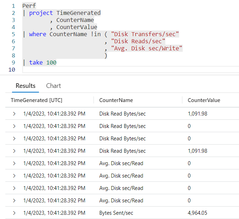The image size is (239, 219).
Task: Switch to the Chart tab
Action: pyautogui.click(x=53, y=86)
